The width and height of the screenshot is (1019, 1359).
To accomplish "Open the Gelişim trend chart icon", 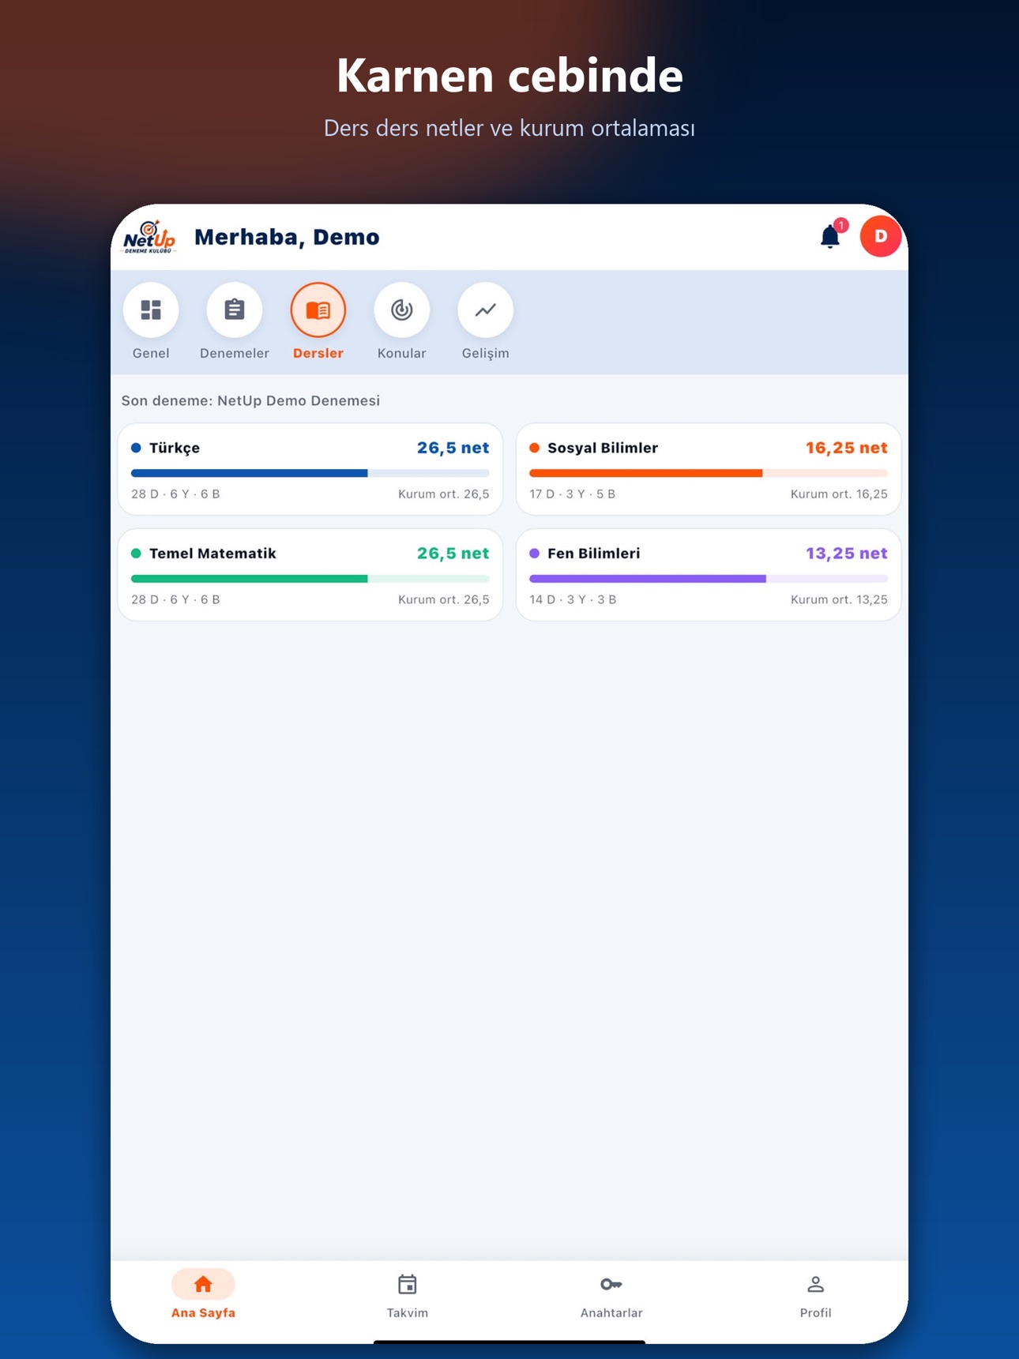I will pyautogui.click(x=486, y=310).
